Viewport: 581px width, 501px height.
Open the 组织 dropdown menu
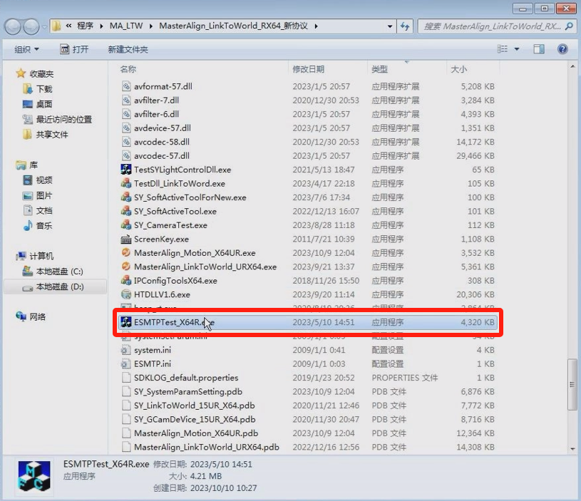point(27,49)
